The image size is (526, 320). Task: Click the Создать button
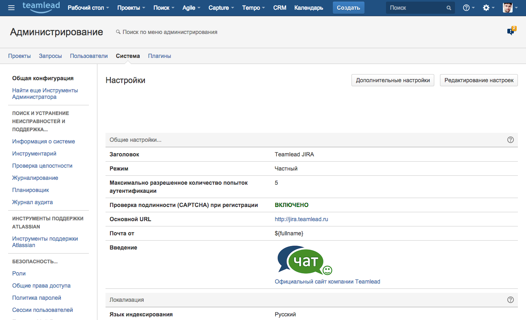pyautogui.click(x=348, y=8)
